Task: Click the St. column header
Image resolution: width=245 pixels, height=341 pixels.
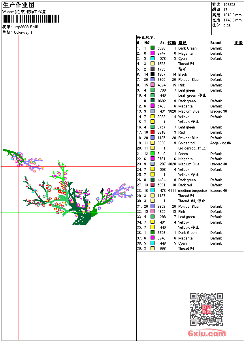Action: [163, 43]
